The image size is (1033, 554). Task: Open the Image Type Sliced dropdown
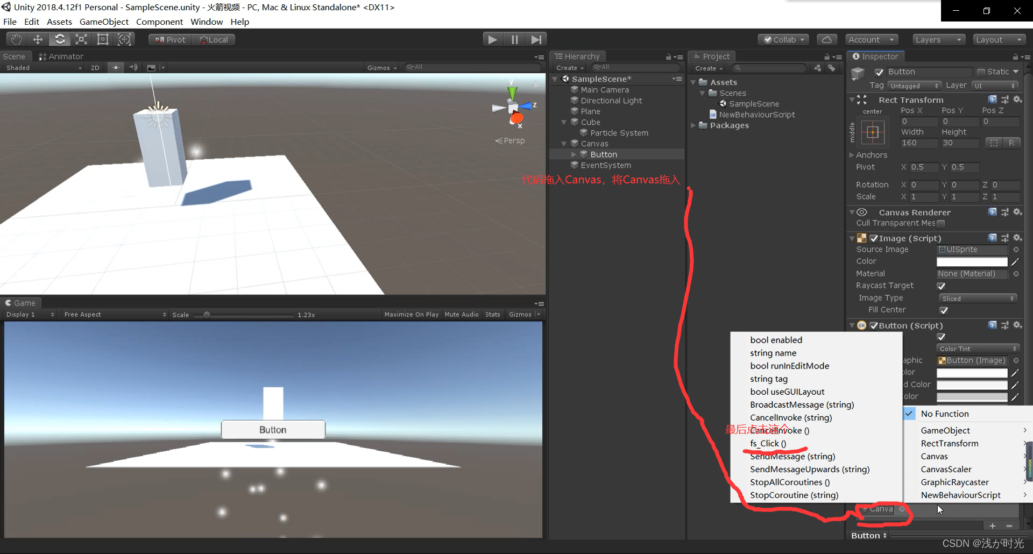[978, 298]
